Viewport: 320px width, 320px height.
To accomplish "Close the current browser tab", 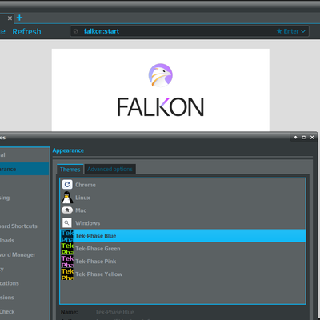I will [x=10, y=18].
